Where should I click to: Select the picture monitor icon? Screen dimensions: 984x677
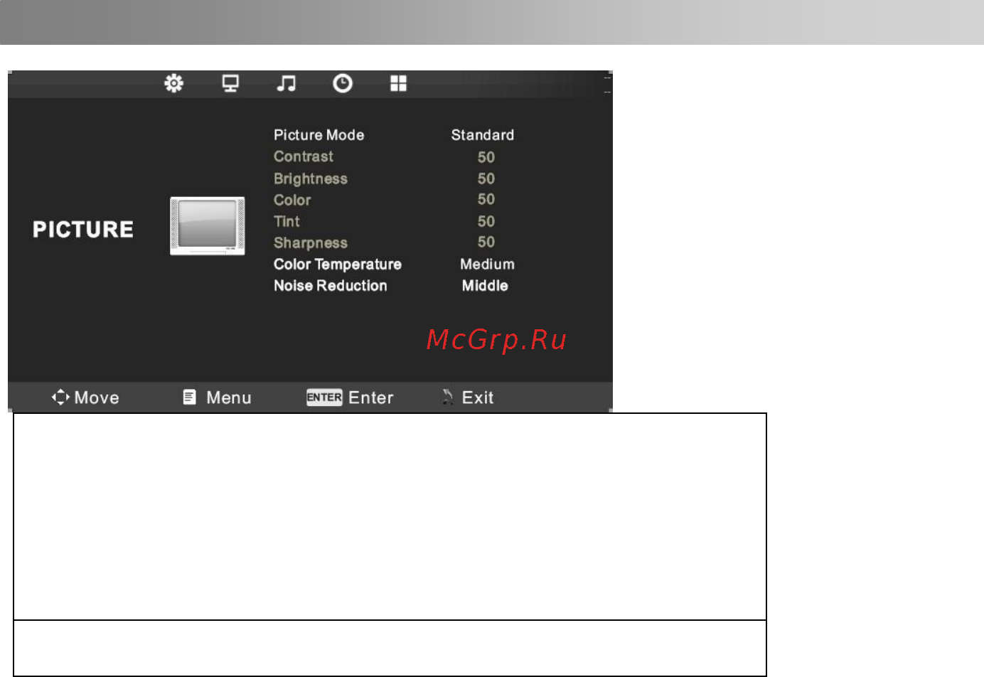click(x=230, y=83)
